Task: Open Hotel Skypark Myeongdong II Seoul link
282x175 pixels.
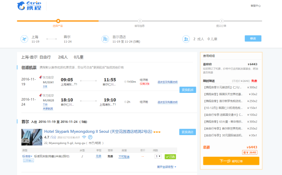Action: [x=98, y=131]
